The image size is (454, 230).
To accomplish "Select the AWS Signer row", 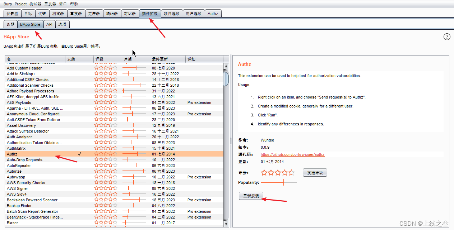I will click(x=114, y=188).
